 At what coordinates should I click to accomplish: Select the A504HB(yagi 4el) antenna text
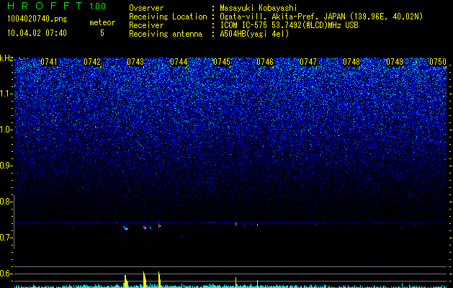[254, 34]
